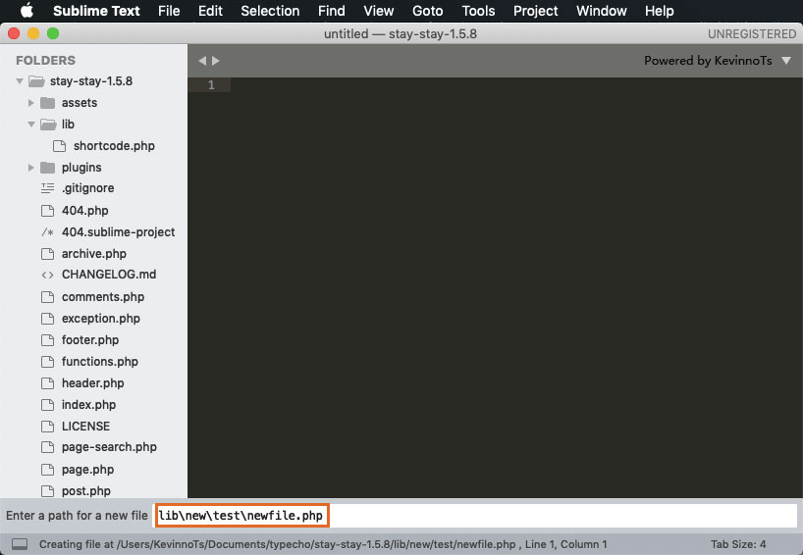
Task: Click the assets folder icon
Action: pos(48,103)
